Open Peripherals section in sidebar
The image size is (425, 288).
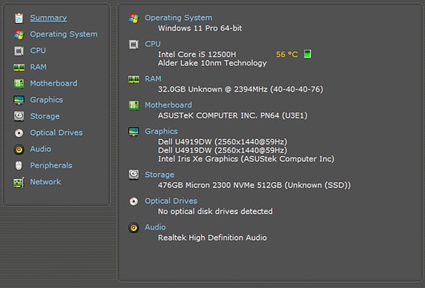pyautogui.click(x=51, y=165)
